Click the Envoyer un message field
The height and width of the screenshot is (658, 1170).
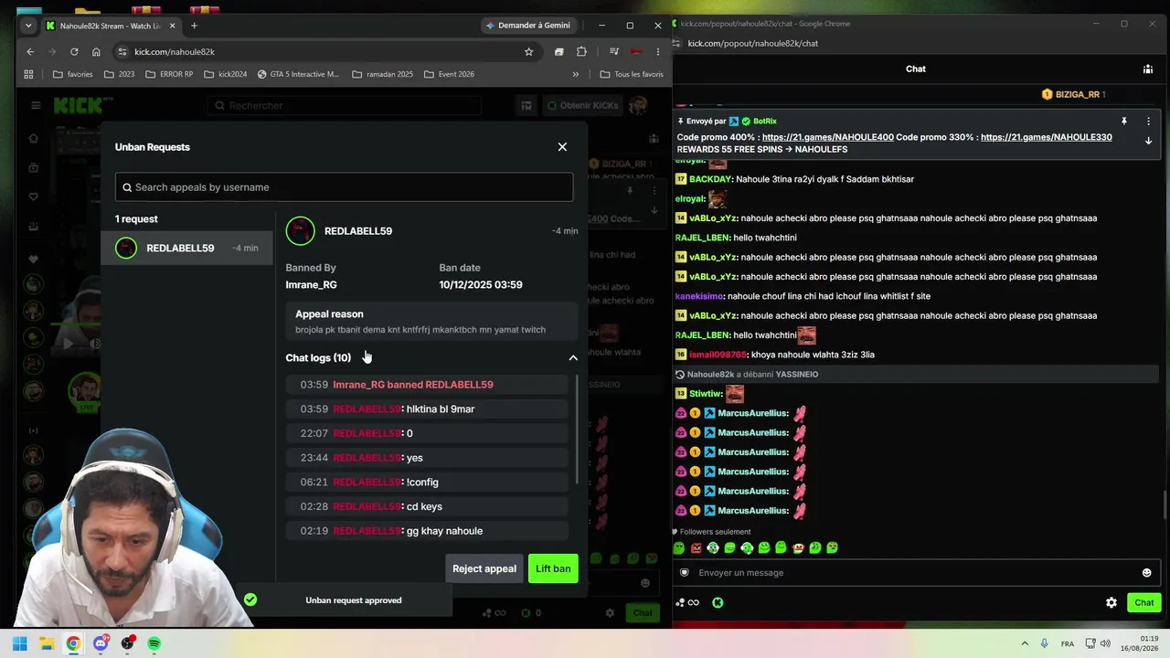pyautogui.click(x=915, y=573)
